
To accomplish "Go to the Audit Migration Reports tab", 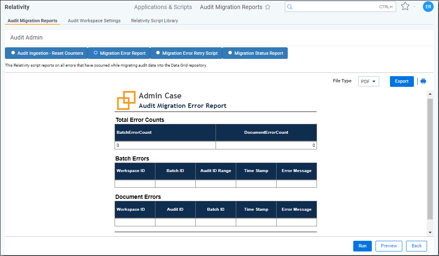I will pos(33,21).
